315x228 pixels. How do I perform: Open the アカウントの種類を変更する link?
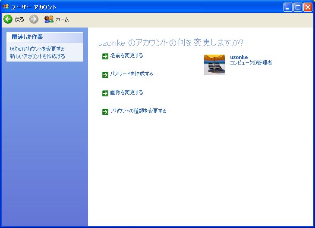click(x=138, y=111)
